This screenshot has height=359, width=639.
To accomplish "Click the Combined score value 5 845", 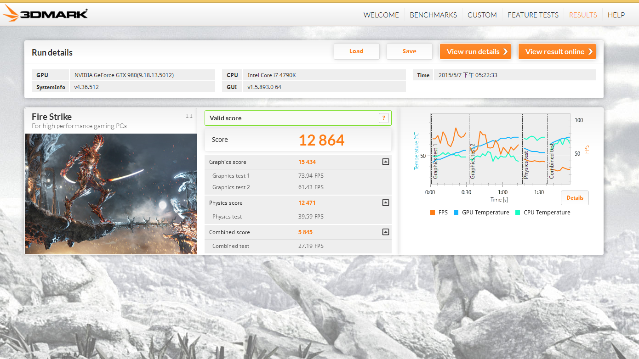I will 305,232.
